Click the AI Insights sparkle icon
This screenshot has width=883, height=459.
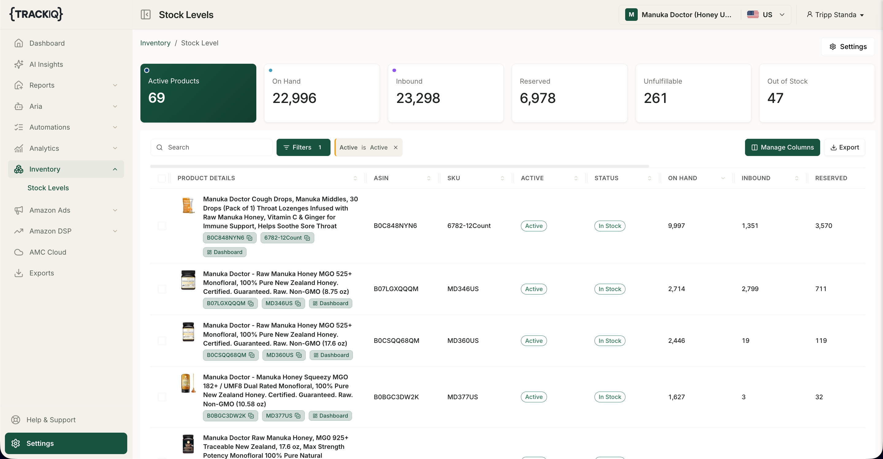pos(19,64)
